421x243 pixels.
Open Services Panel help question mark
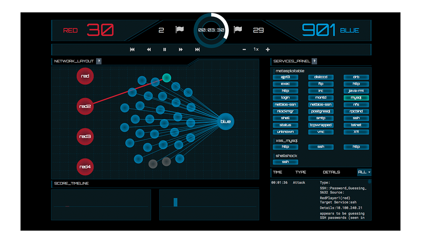pos(314,61)
